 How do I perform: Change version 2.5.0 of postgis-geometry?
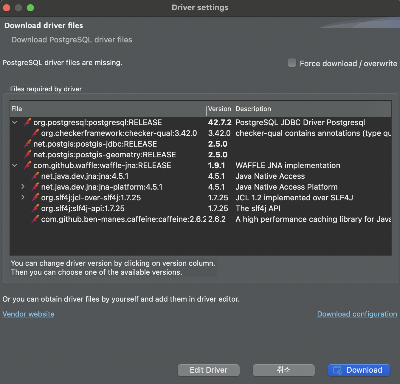click(218, 155)
